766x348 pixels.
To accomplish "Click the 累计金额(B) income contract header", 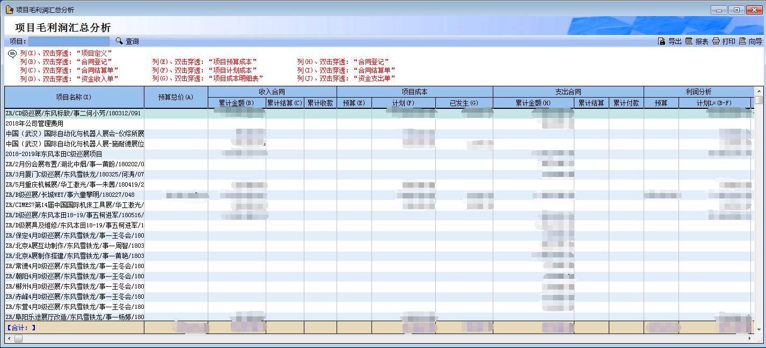I will (x=236, y=103).
